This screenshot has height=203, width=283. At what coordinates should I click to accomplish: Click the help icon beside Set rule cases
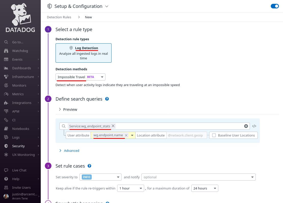89,166
